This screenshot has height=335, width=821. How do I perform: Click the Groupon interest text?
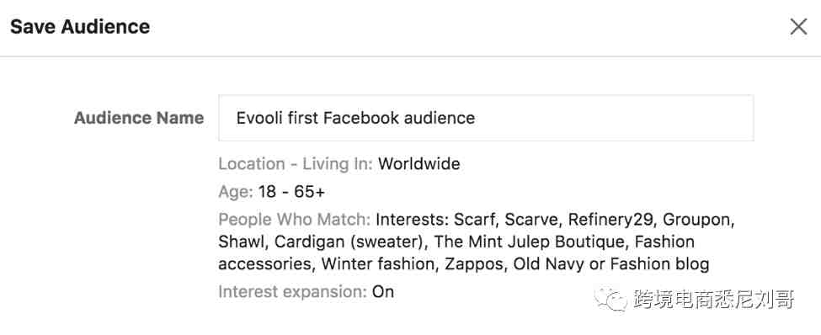(696, 221)
